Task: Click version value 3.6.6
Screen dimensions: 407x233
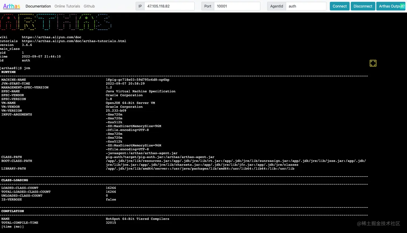Action: (x=27, y=45)
